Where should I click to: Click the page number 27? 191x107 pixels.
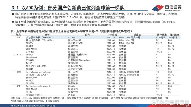187,106
